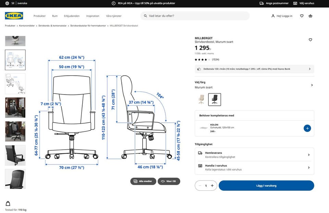Click the globe language icon
329x213 pixels.
(x=7, y=3)
